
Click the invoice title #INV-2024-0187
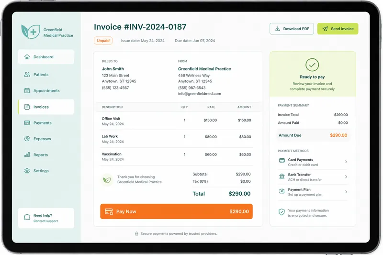(140, 27)
